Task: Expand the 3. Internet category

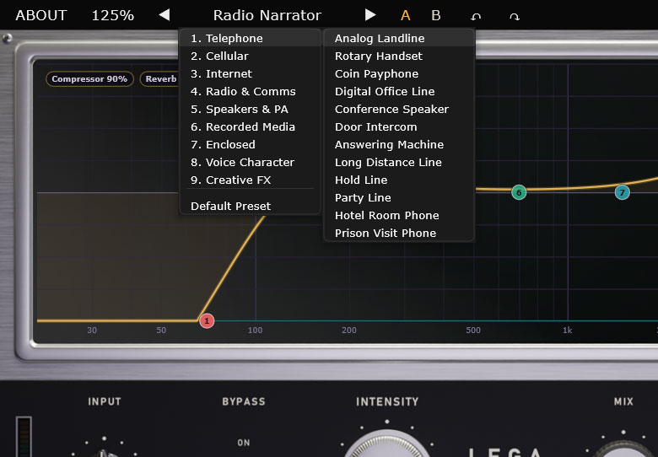Action: pyautogui.click(x=250, y=73)
